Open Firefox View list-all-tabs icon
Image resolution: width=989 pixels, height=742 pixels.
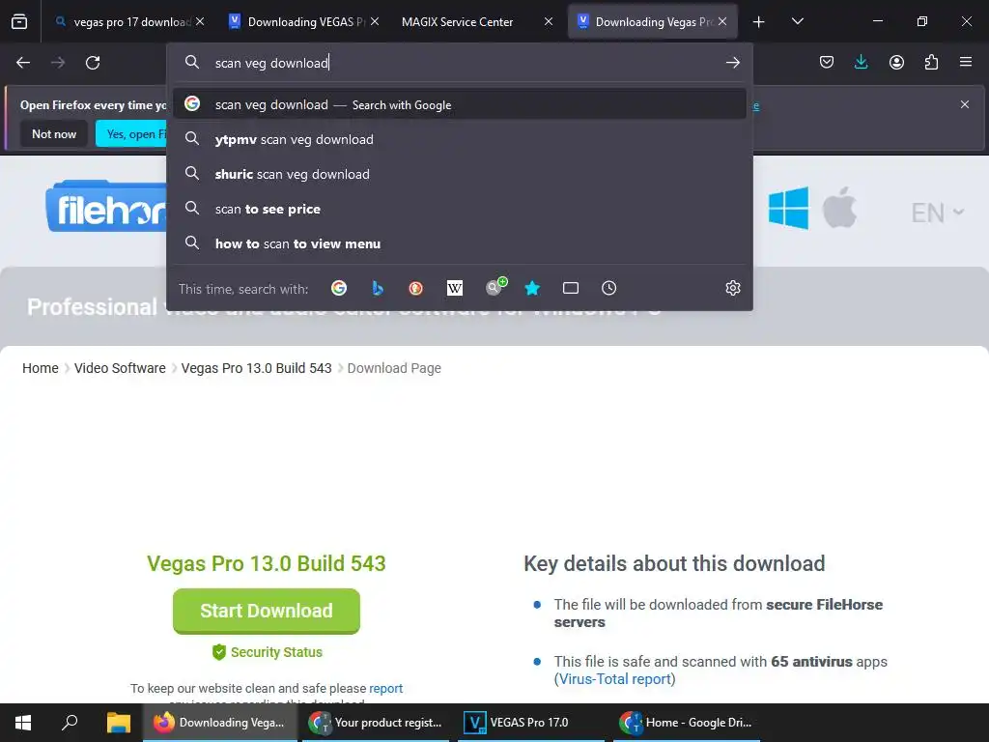click(x=19, y=21)
